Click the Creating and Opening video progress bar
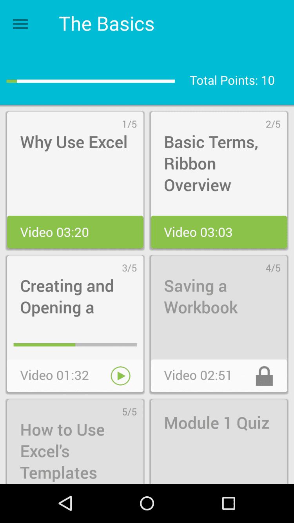This screenshot has height=523, width=294. pos(75,345)
